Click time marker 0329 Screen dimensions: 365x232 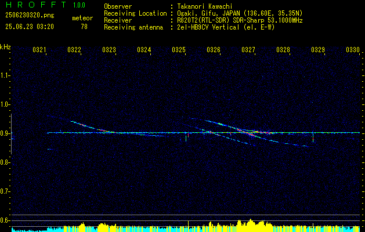pyautogui.click(x=318, y=49)
